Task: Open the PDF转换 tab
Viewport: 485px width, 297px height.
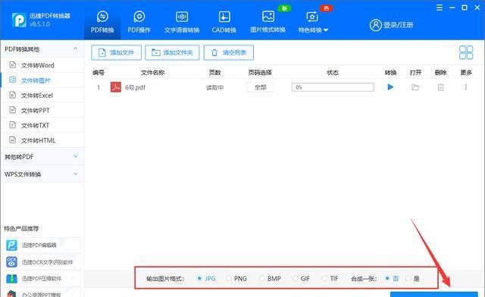Action: click(102, 21)
